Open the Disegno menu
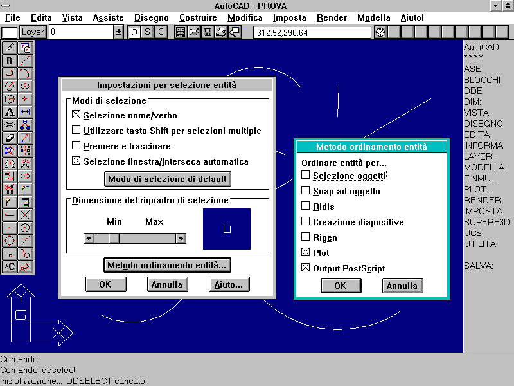The height and width of the screenshot is (386, 514). click(152, 17)
